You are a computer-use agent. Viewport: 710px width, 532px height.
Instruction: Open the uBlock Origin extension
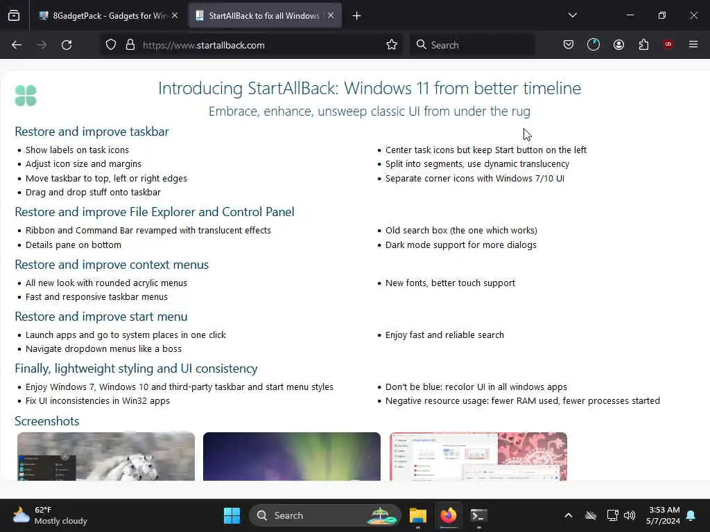pos(668,44)
